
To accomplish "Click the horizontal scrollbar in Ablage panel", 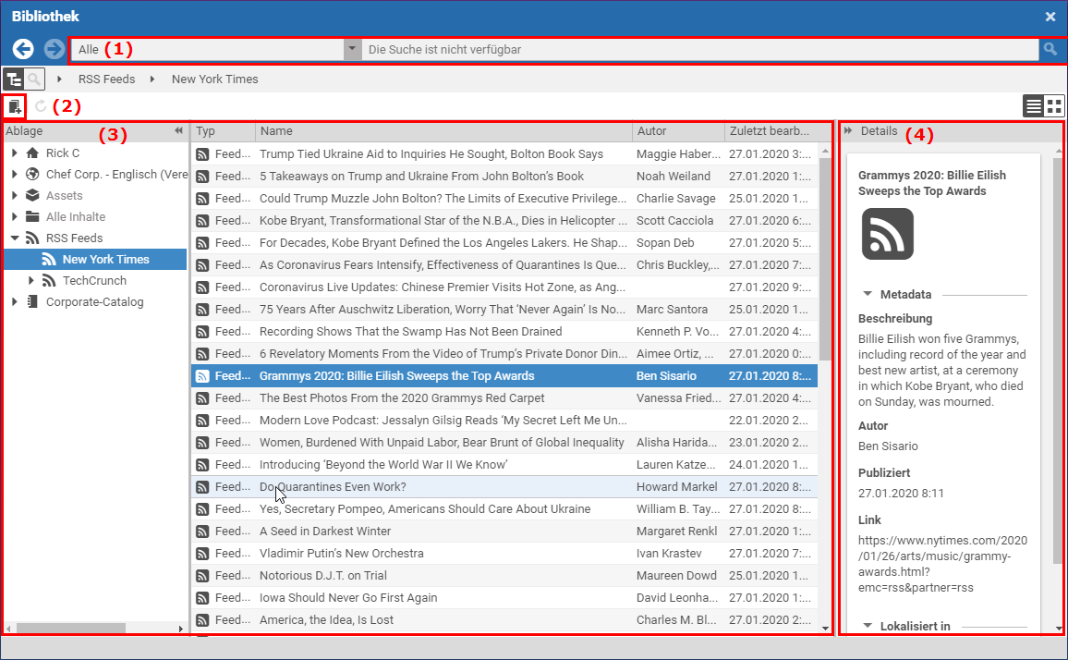I will [70, 629].
